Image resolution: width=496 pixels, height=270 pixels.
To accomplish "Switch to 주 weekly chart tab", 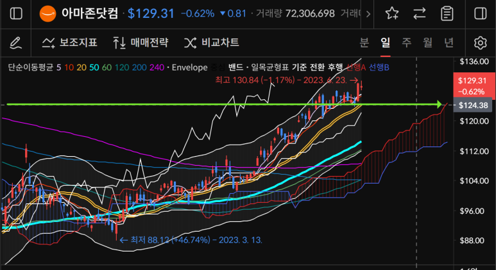I will [x=406, y=42].
